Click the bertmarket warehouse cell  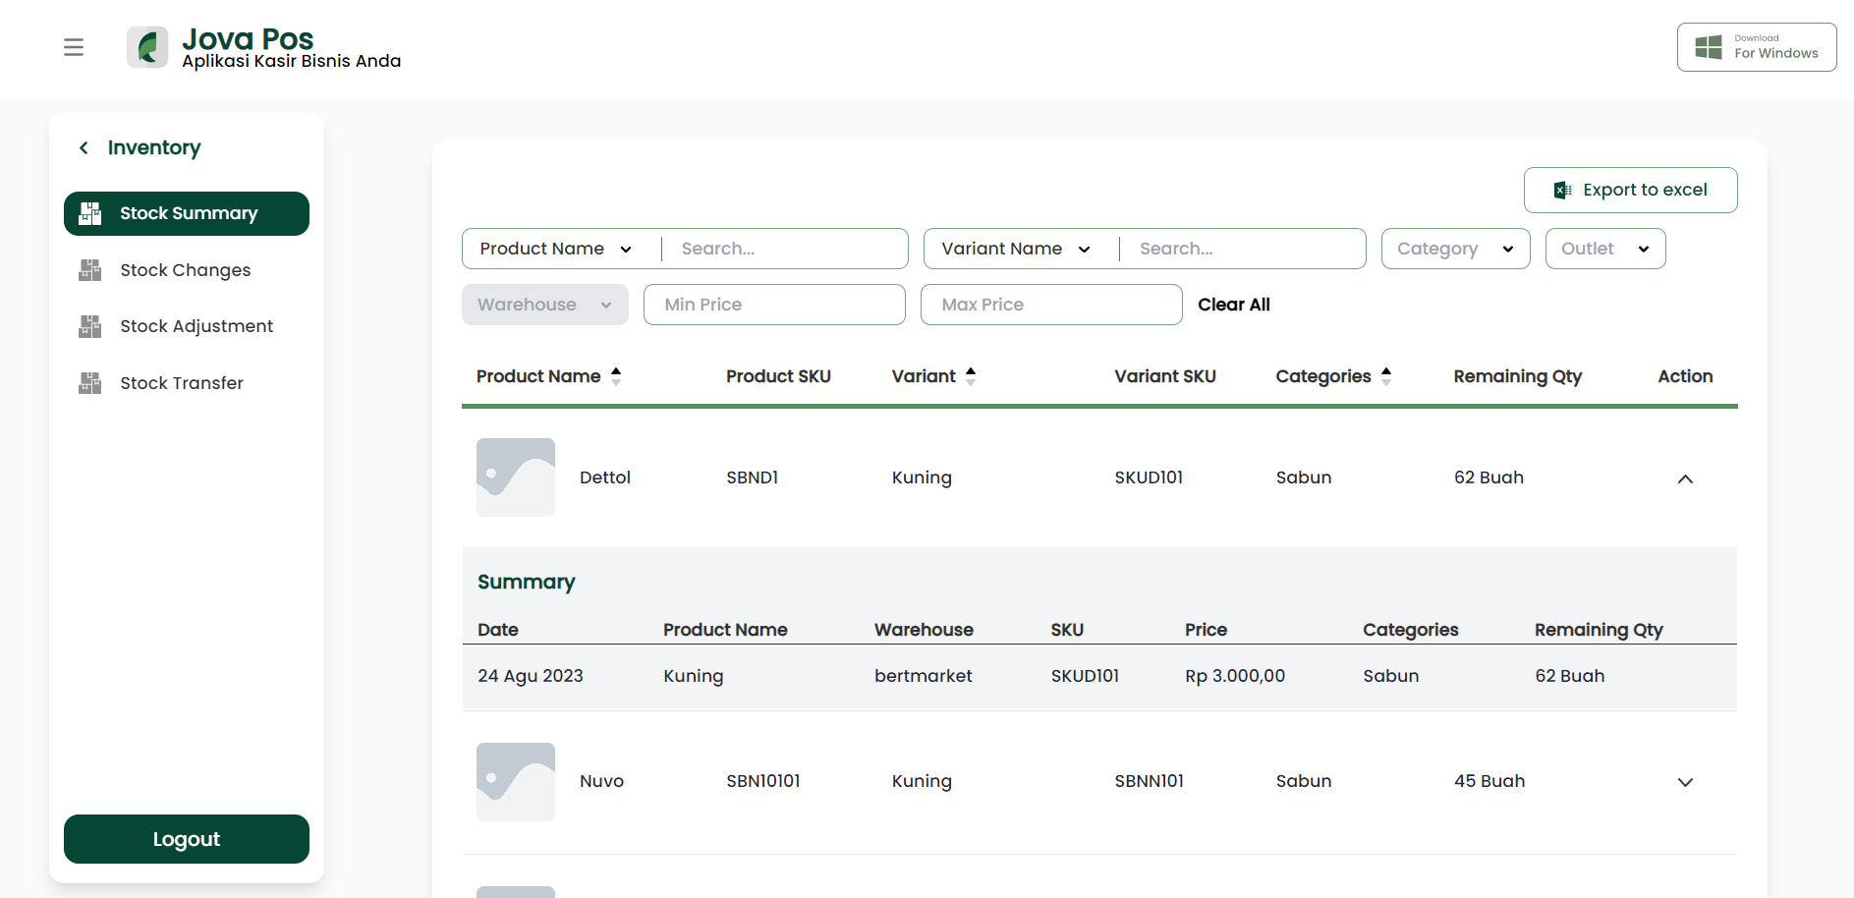(924, 676)
